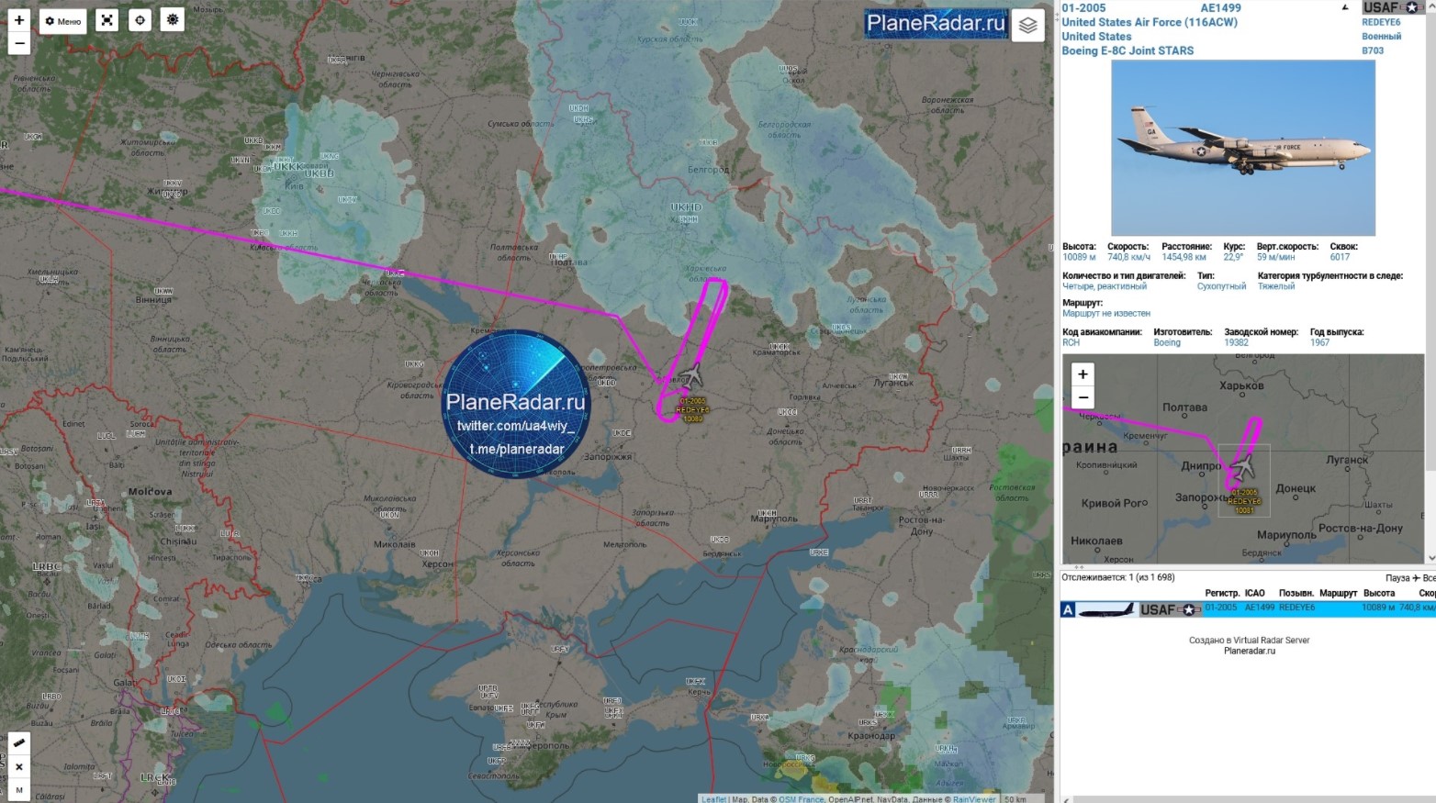
Task: Click the REDEYE6 aircraft label on main map
Action: (692, 410)
